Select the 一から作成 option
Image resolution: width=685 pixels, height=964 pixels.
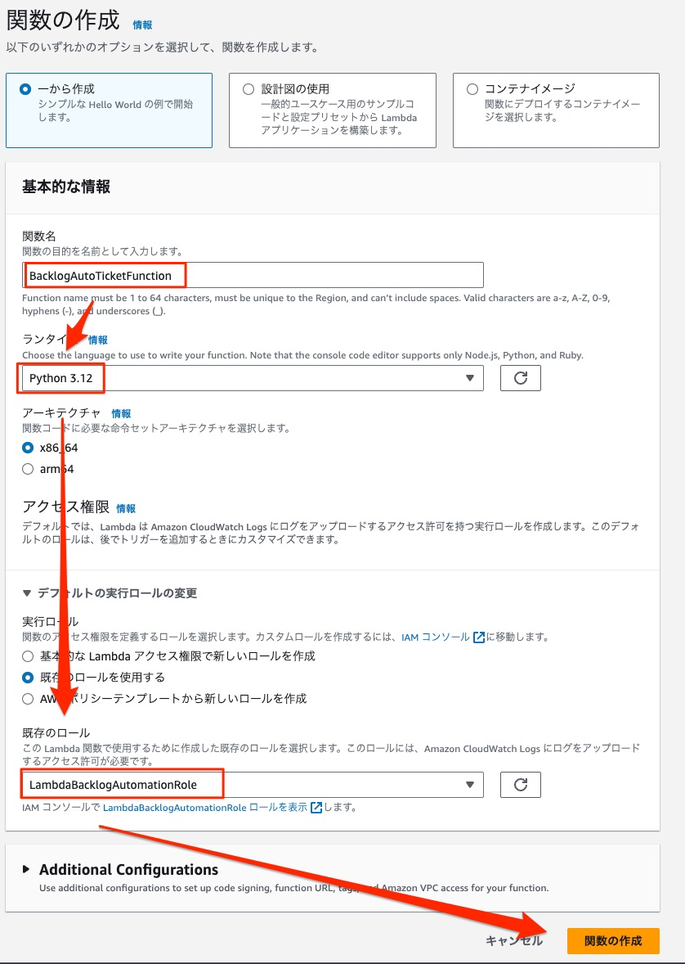[109, 110]
